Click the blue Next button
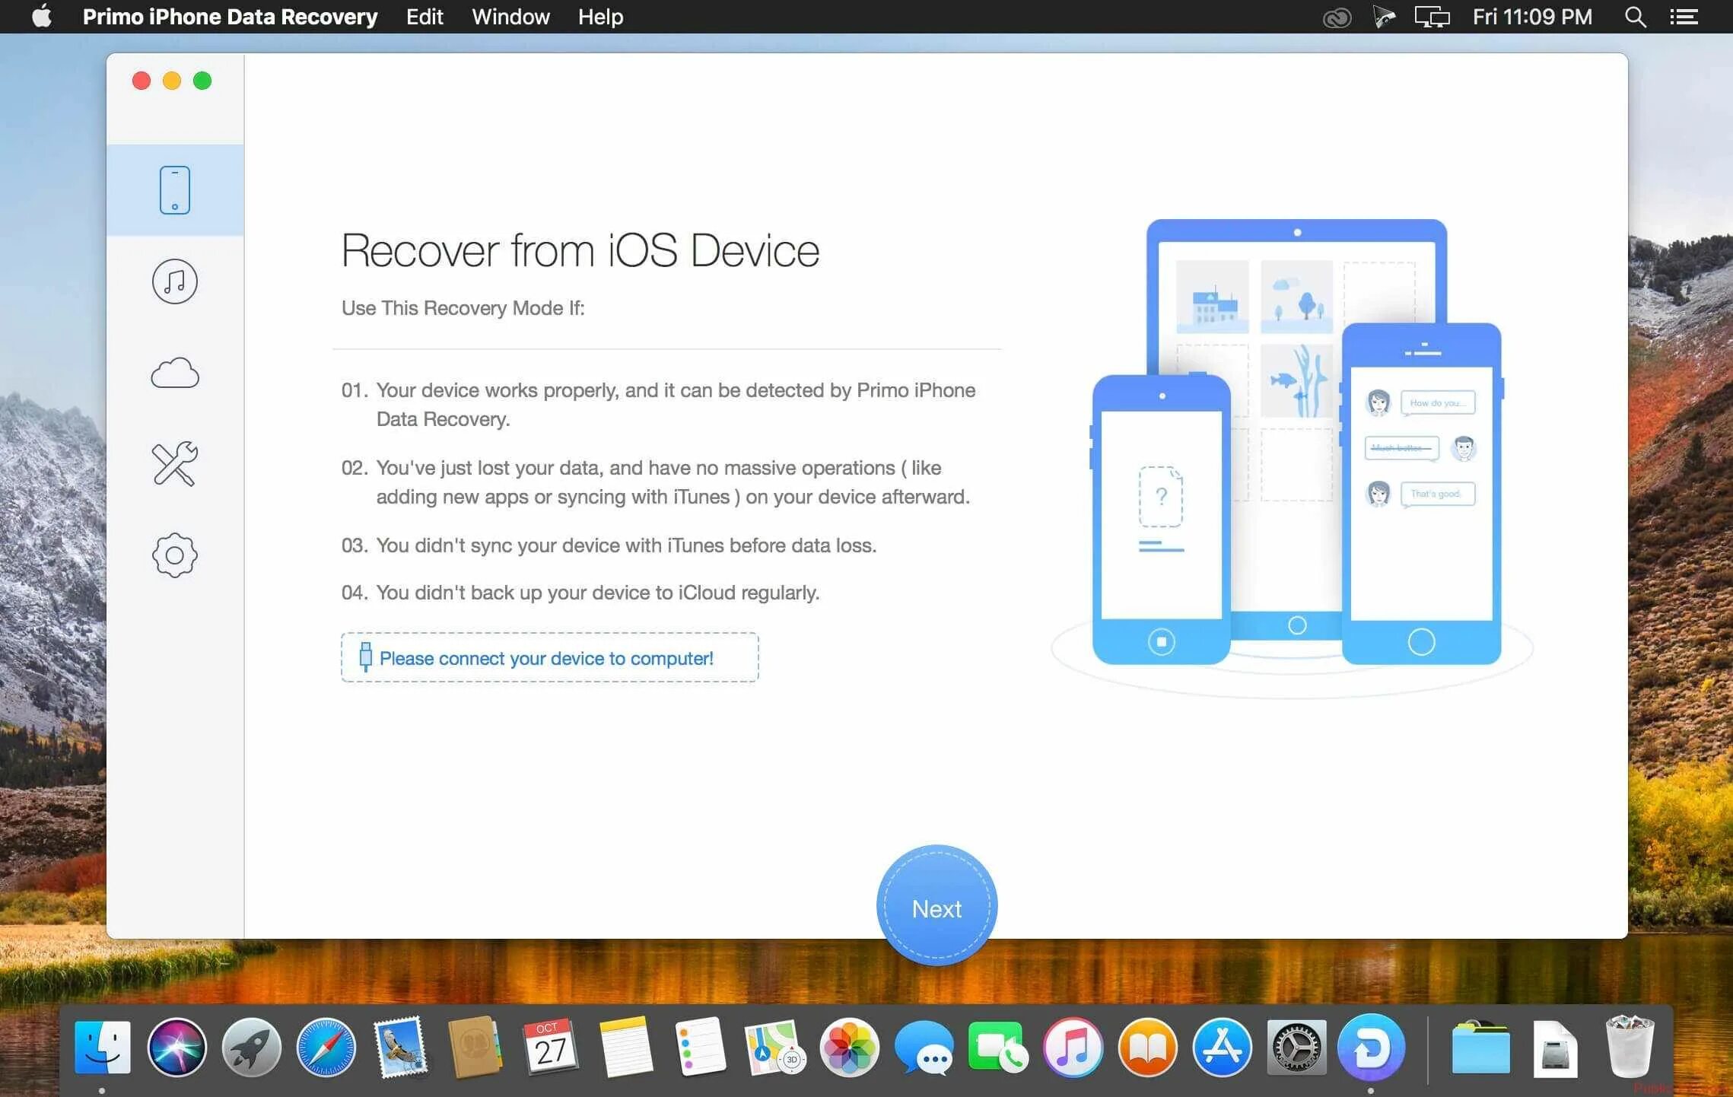 click(936, 906)
